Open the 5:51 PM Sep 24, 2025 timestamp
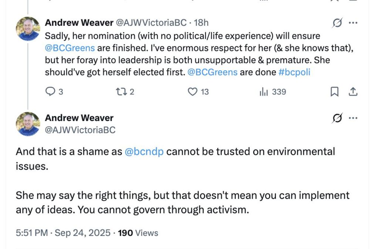The width and height of the screenshot is (370, 249). pyautogui.click(x=63, y=233)
